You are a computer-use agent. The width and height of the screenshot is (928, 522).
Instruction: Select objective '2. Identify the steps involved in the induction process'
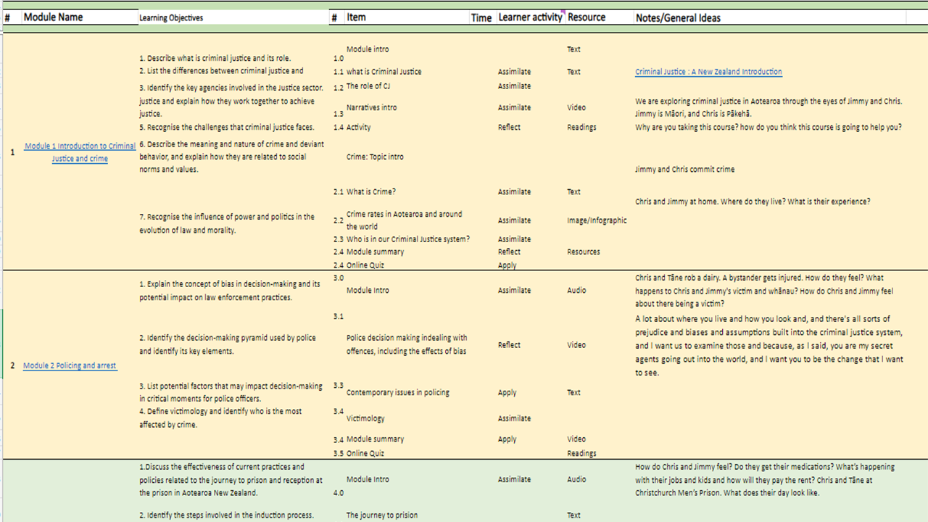pos(226,515)
